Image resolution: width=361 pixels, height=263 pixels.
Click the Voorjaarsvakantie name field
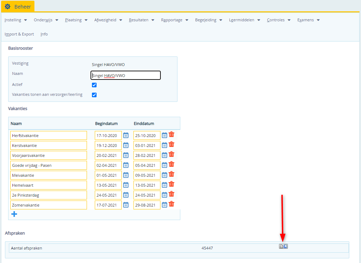[x=49, y=155]
